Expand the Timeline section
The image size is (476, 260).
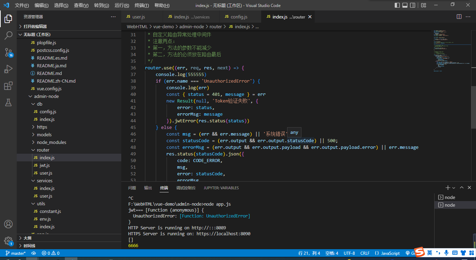69,246
